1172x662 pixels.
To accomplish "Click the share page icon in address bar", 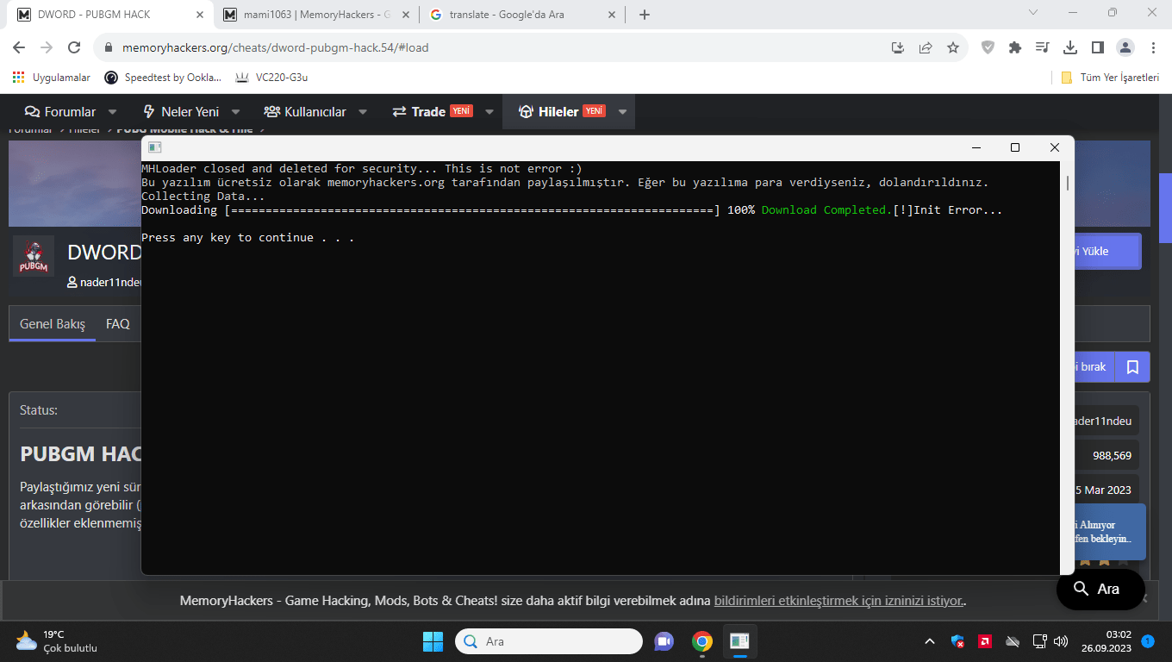I will 925,47.
